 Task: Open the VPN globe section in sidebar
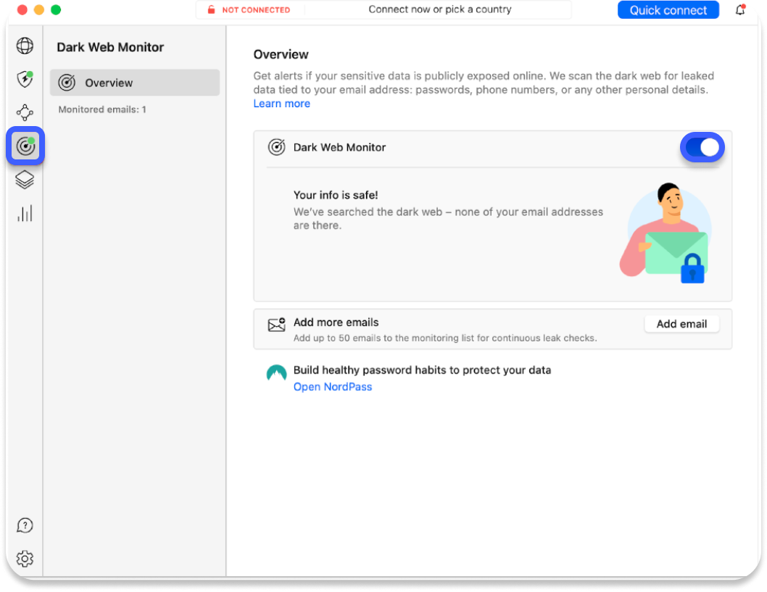[25, 46]
